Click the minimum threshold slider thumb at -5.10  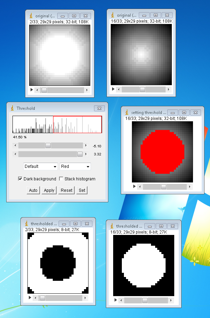pyautogui.click(x=48, y=146)
